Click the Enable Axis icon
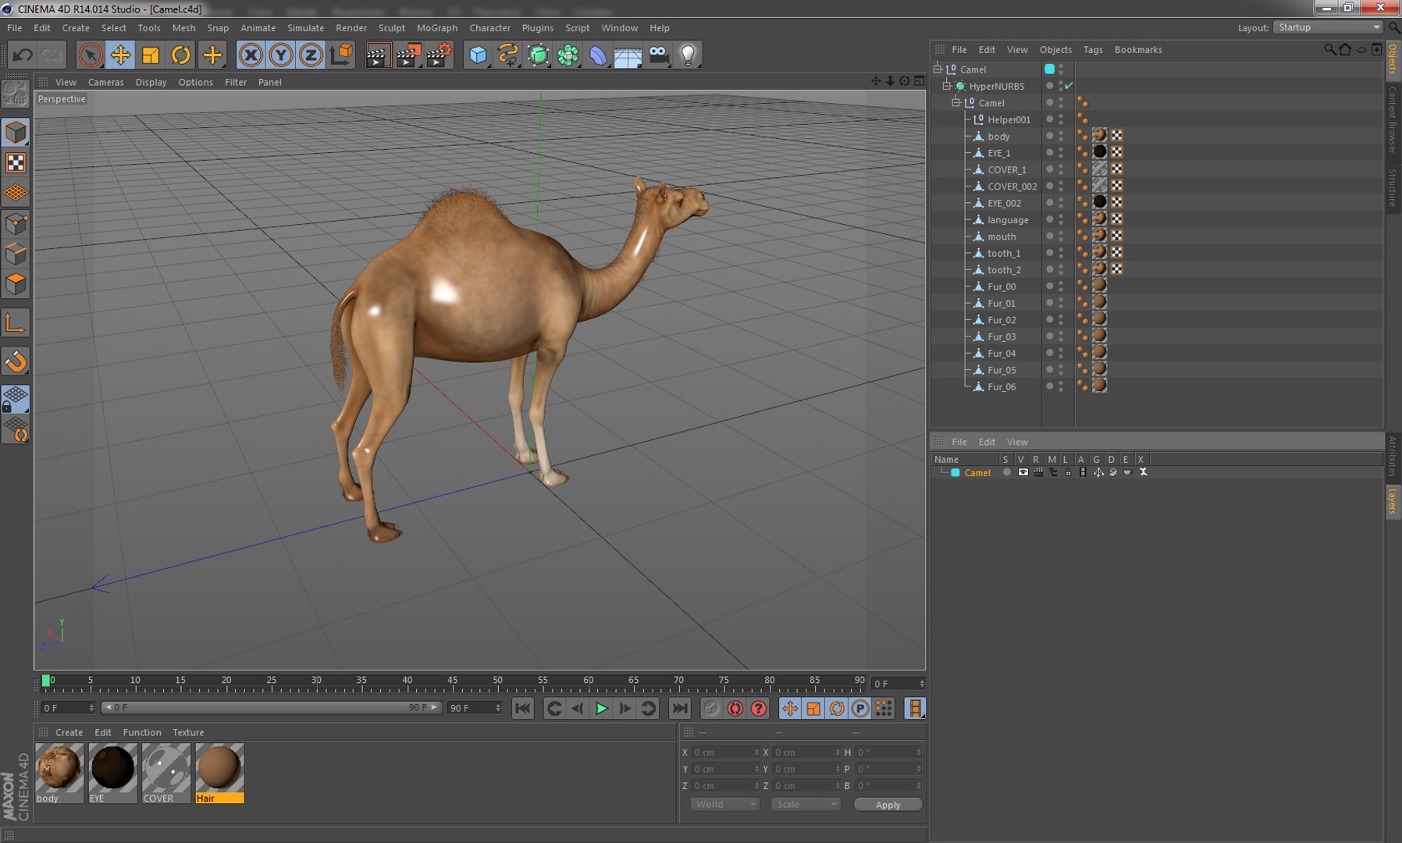The image size is (1402, 843). (16, 323)
